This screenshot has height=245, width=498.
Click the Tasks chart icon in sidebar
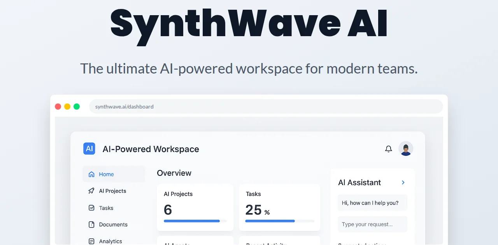point(91,208)
